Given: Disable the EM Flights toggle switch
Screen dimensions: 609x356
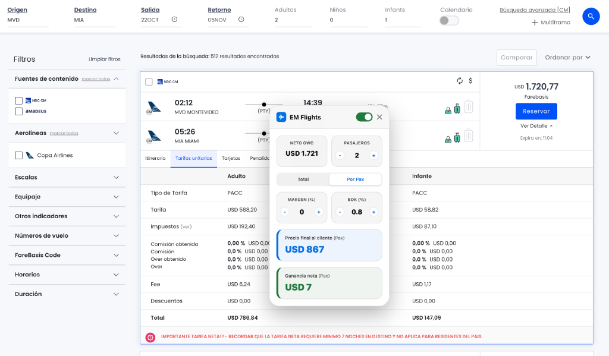Looking at the screenshot, I should pos(364,117).
